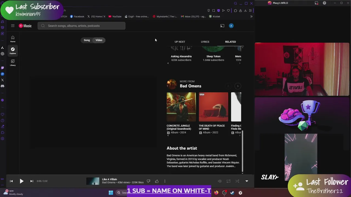Viewport: 351px width, 197px height.
Task: Open THE DEATH OF PEACE OF MIND cover
Action: [x=213, y=107]
